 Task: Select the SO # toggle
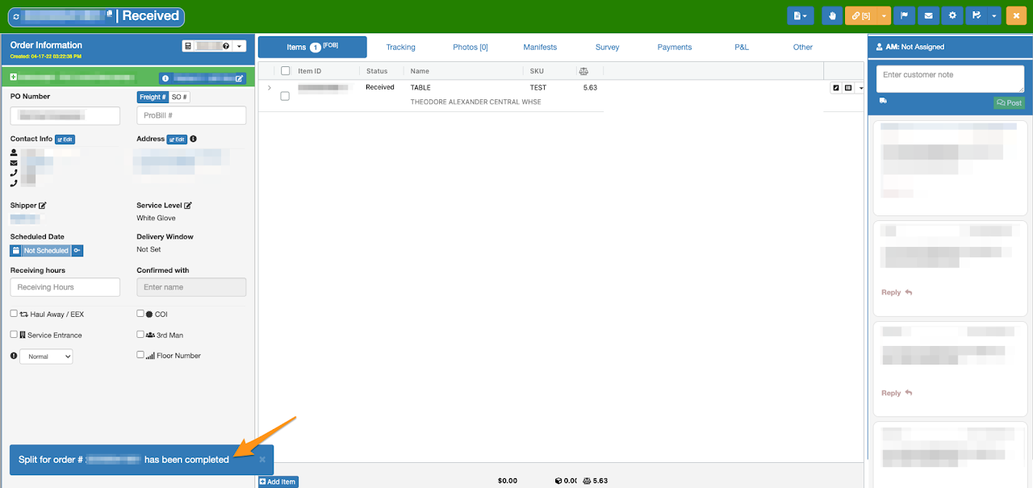click(x=179, y=97)
